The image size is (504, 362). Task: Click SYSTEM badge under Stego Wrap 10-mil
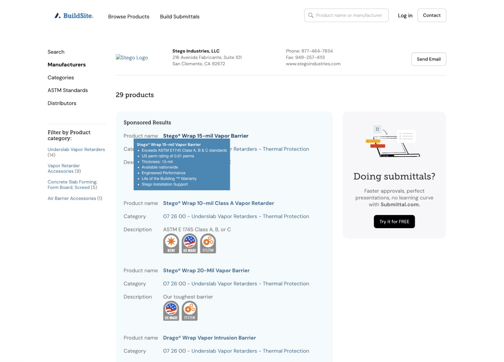point(208,243)
